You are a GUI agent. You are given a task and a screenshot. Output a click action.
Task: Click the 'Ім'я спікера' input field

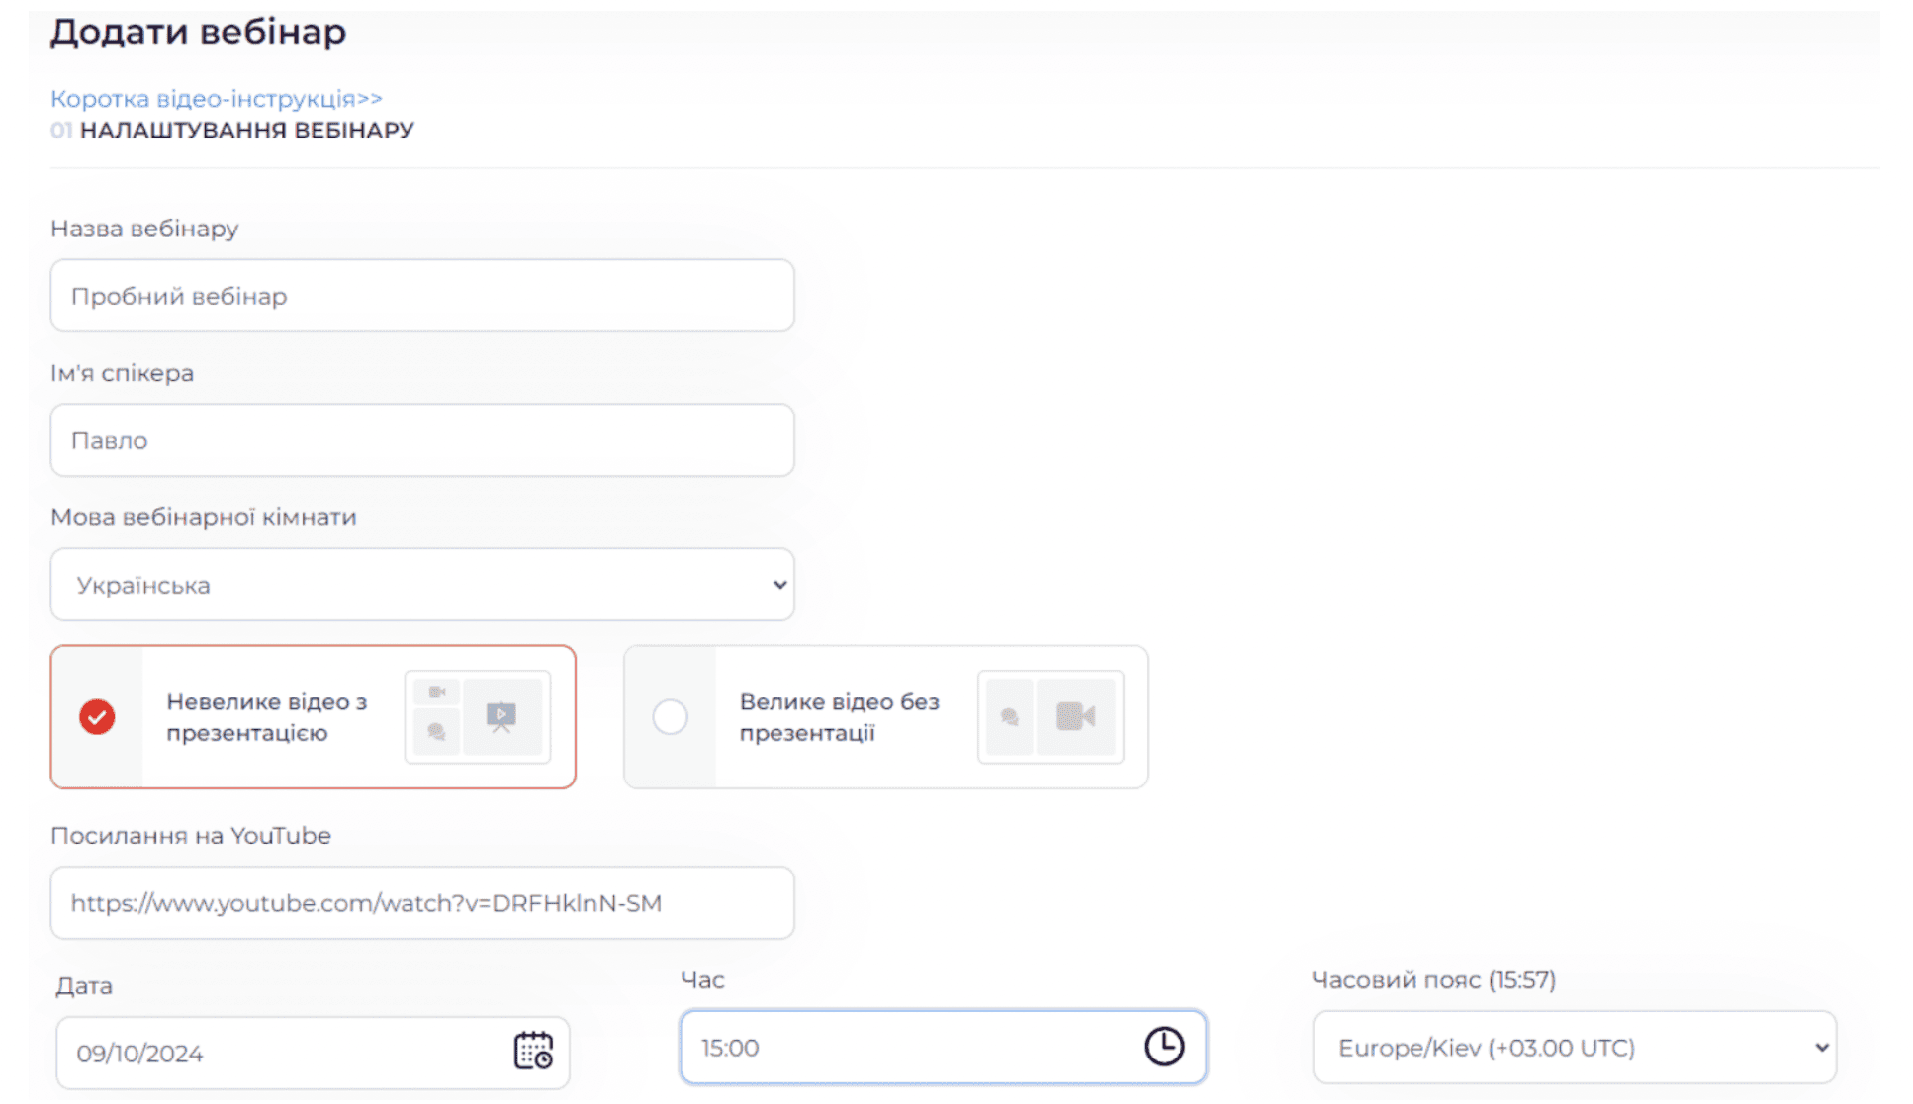tap(422, 440)
